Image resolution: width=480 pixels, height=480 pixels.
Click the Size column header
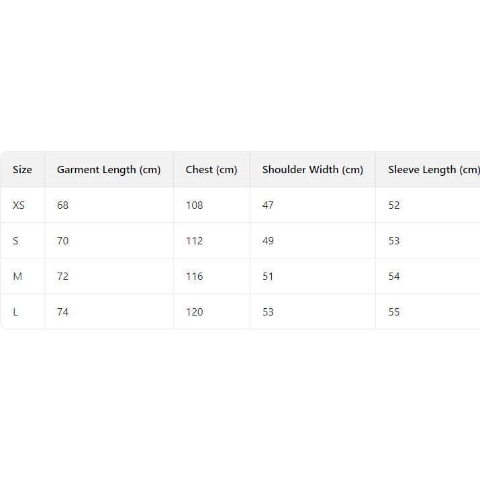22,170
